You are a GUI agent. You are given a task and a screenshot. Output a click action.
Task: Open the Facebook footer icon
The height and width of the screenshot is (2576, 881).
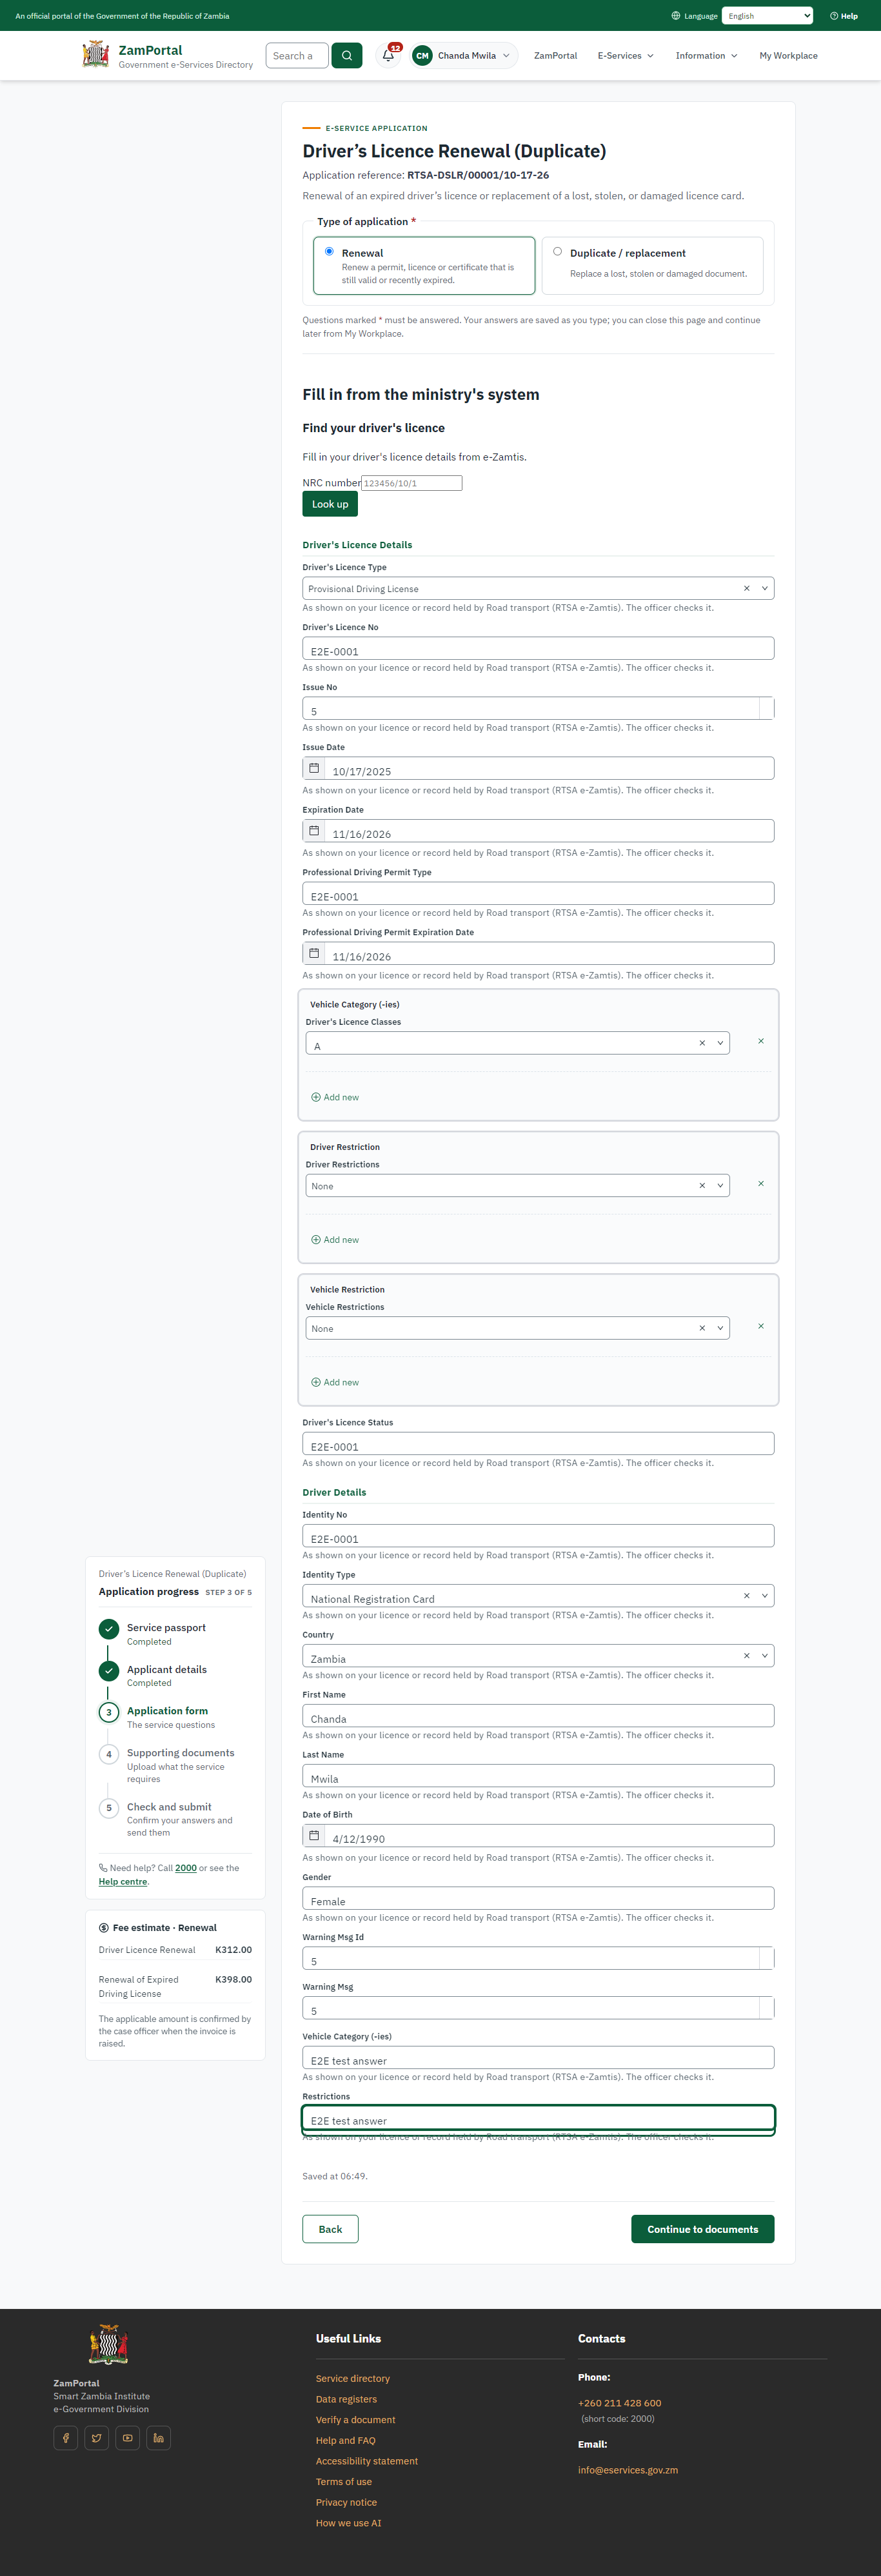click(66, 2438)
